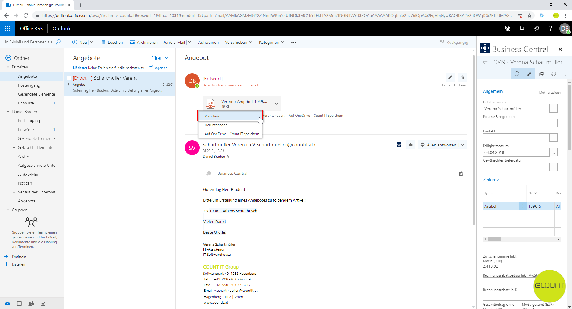Go back in Business Central pane
The image size is (572, 309).
[x=485, y=62]
